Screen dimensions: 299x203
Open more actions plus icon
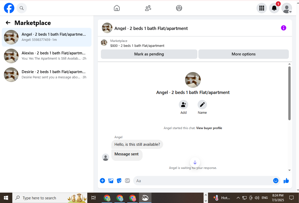pyautogui.click(x=102, y=181)
